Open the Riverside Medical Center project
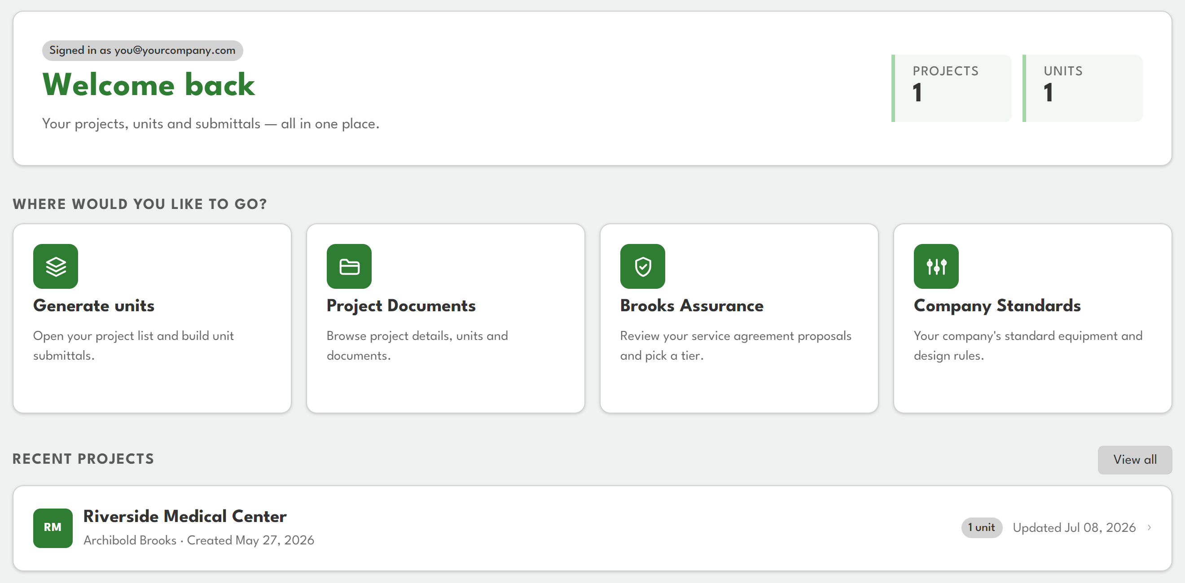The image size is (1185, 583). click(592, 528)
